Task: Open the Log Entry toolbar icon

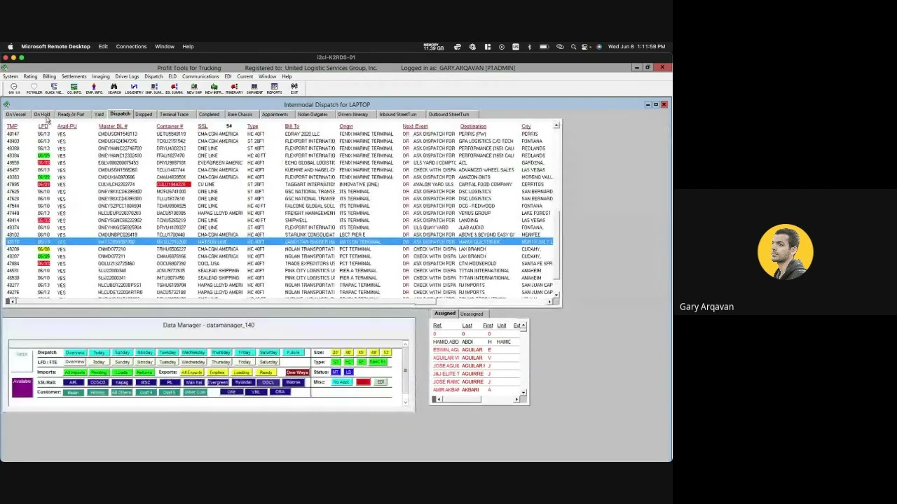Action: point(134,88)
